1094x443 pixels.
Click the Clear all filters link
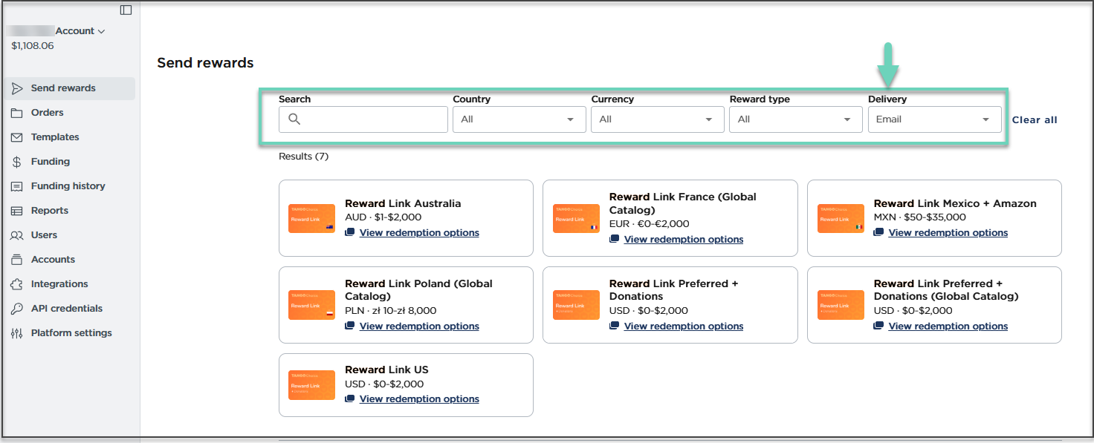(x=1034, y=120)
